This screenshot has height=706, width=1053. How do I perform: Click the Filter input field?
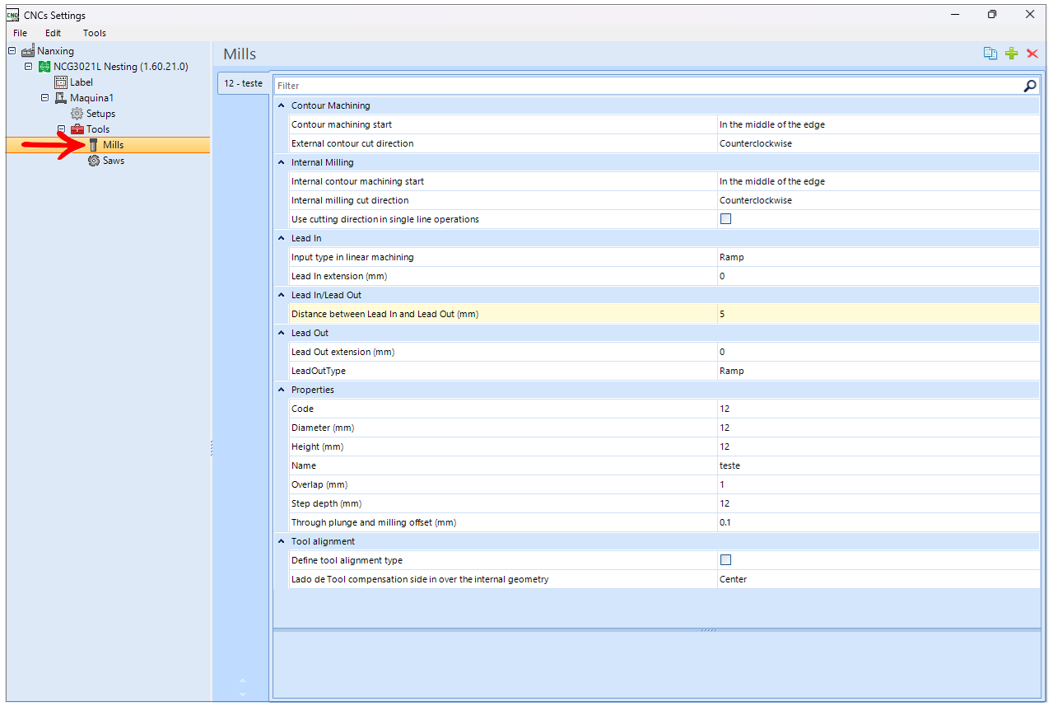(x=648, y=86)
